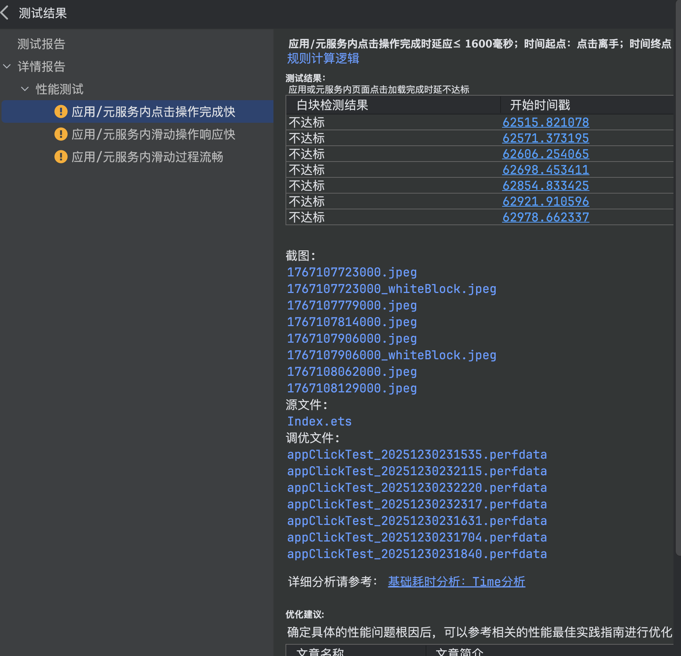Open the Index.ets source file
This screenshot has width=681, height=656.
click(x=319, y=421)
